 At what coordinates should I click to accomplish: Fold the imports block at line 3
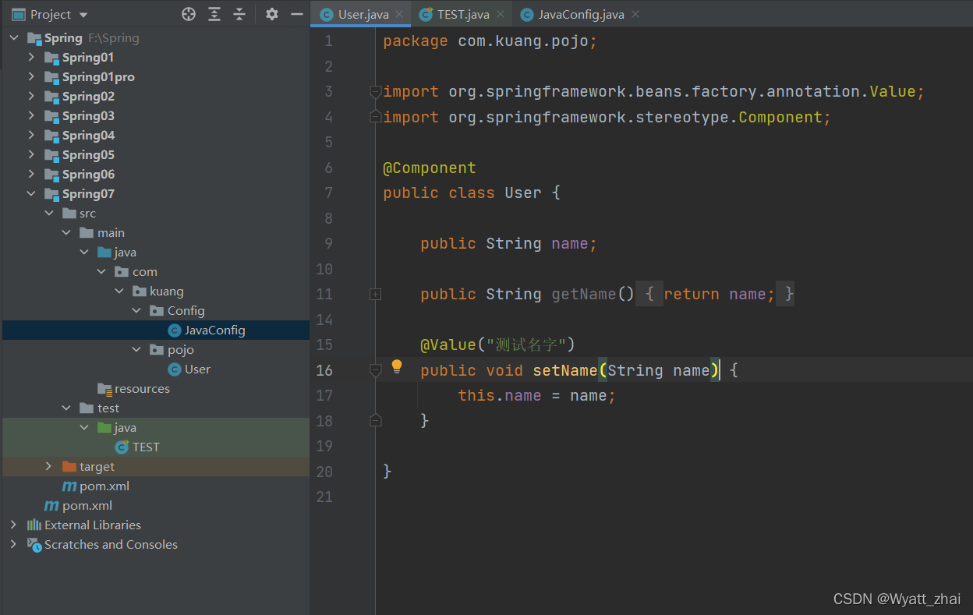(x=375, y=92)
